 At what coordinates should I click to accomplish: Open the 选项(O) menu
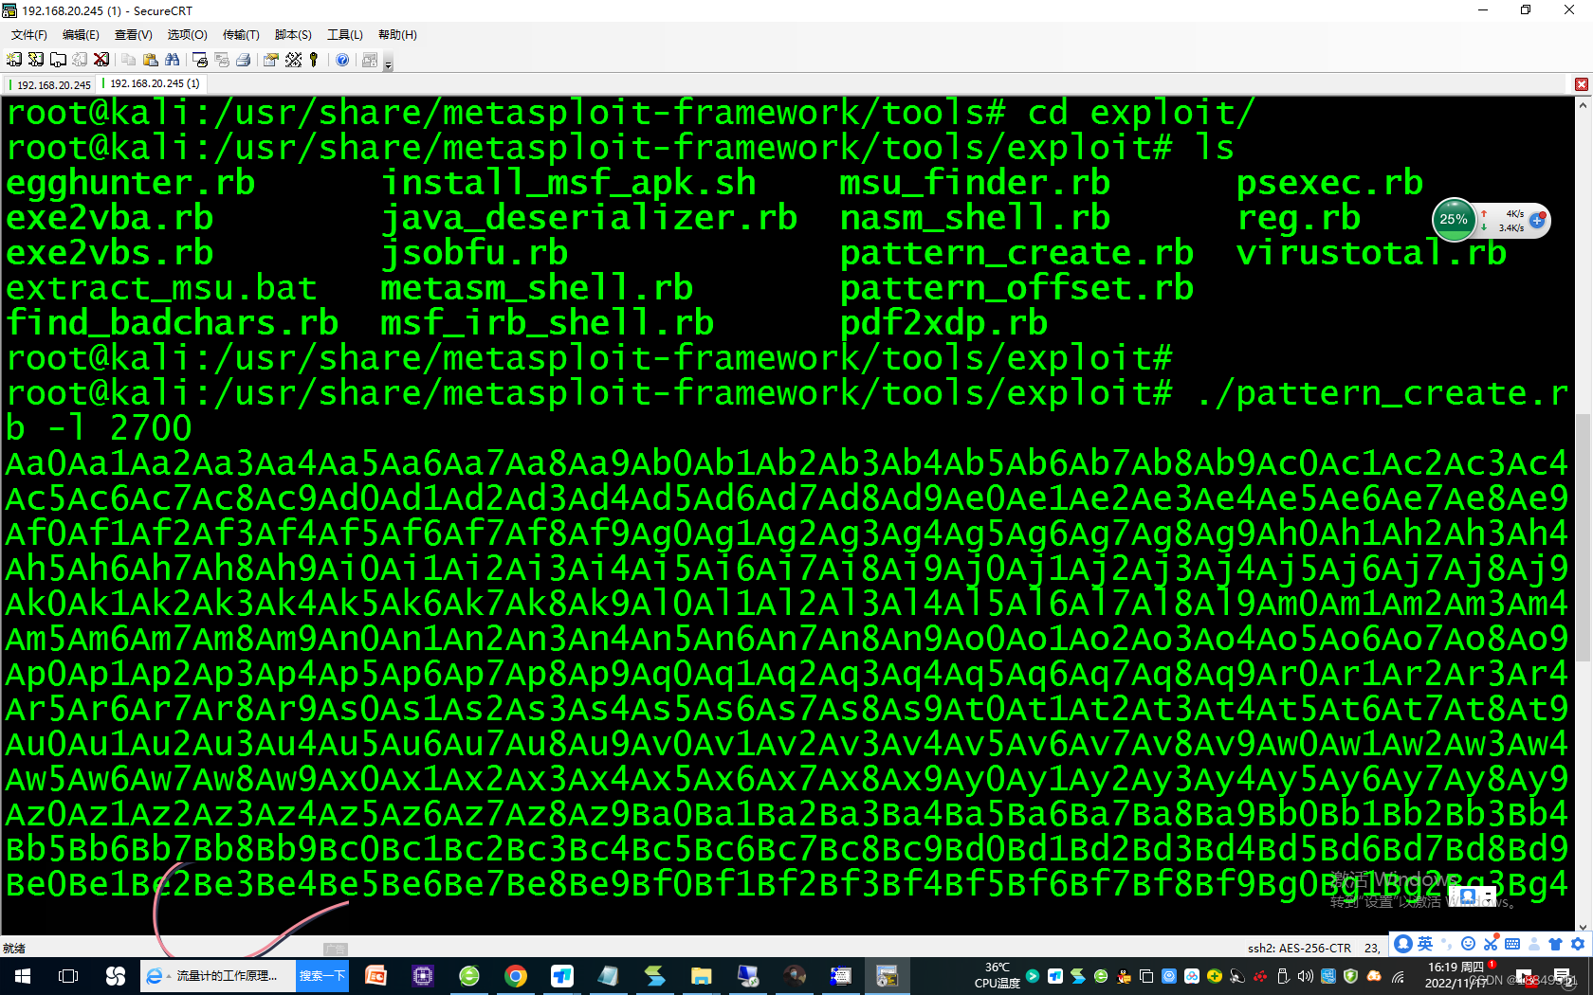pyautogui.click(x=187, y=35)
